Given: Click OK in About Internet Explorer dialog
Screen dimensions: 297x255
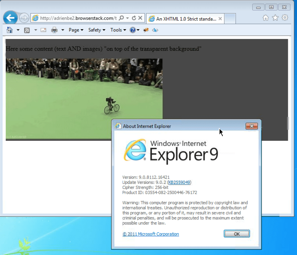Looking at the screenshot, I should click(x=237, y=234).
